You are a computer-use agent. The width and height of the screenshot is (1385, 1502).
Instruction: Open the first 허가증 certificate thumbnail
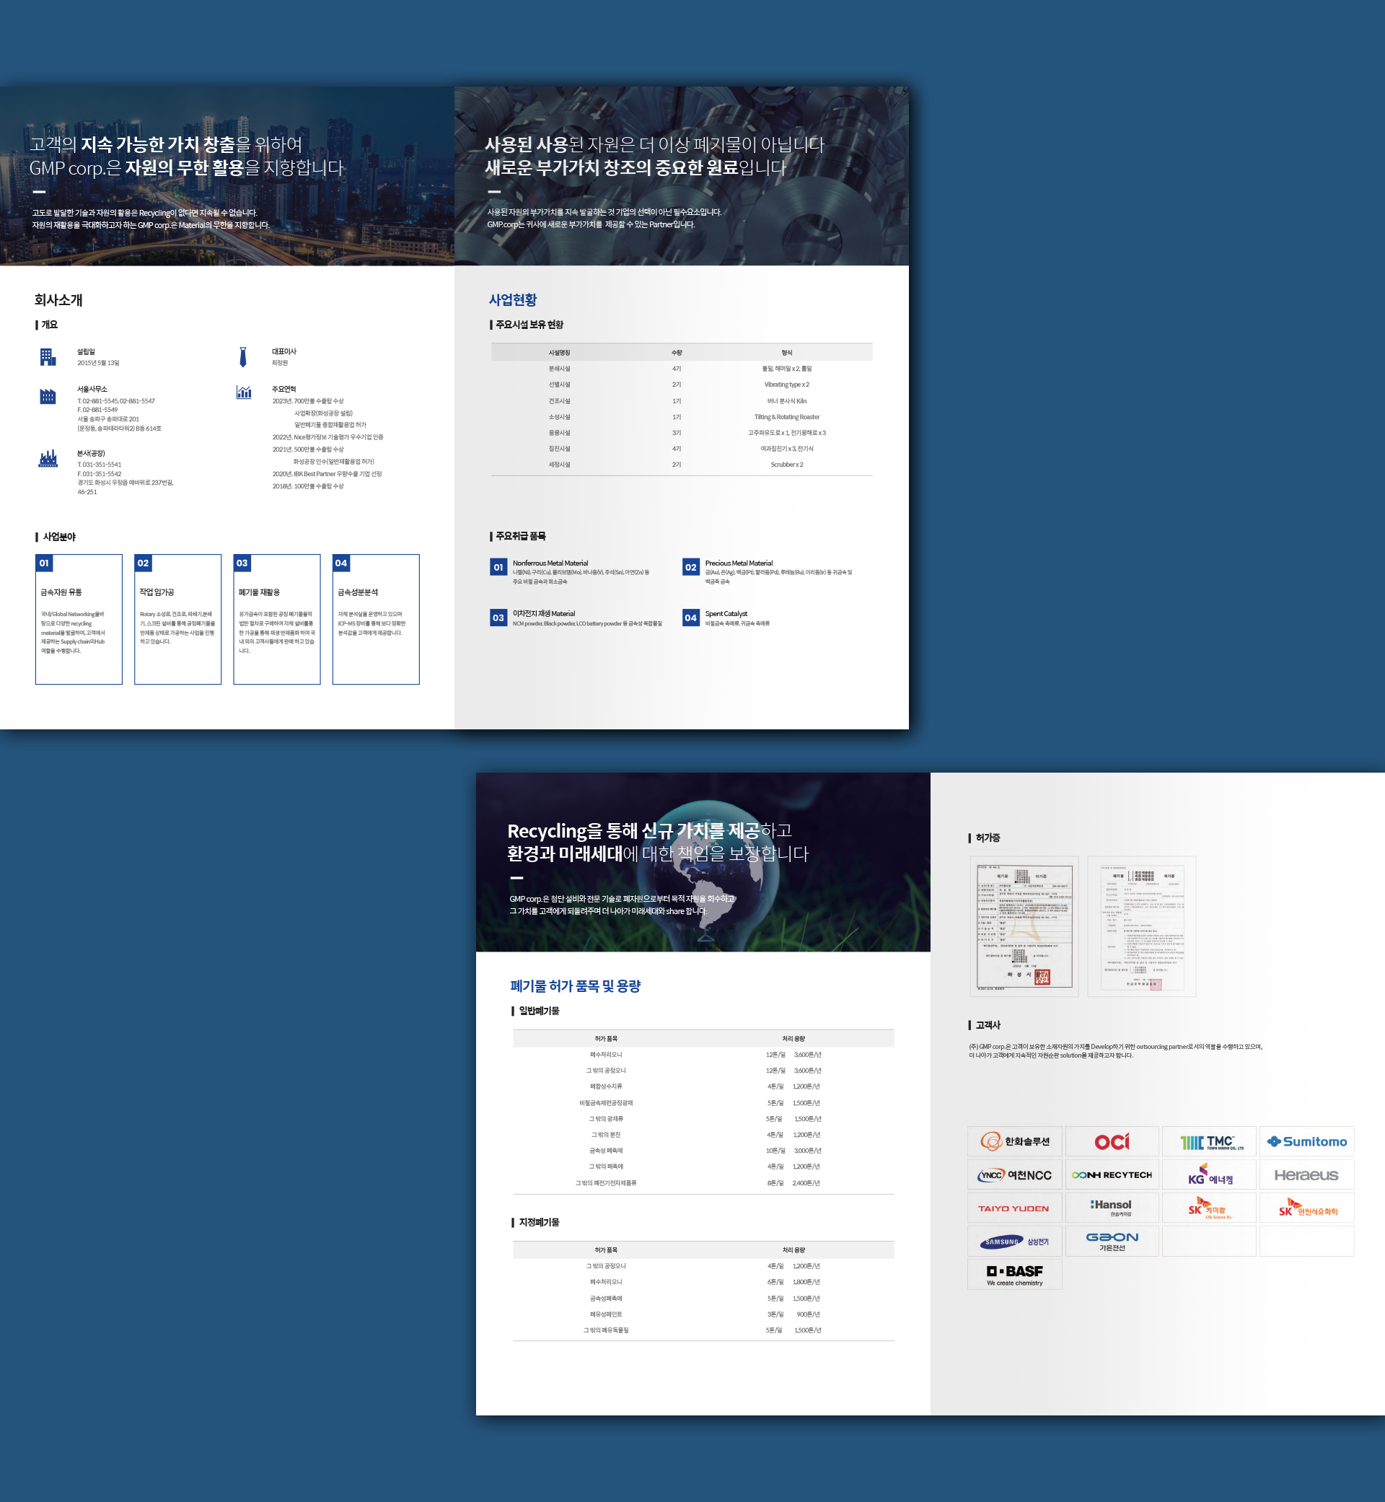1024,926
